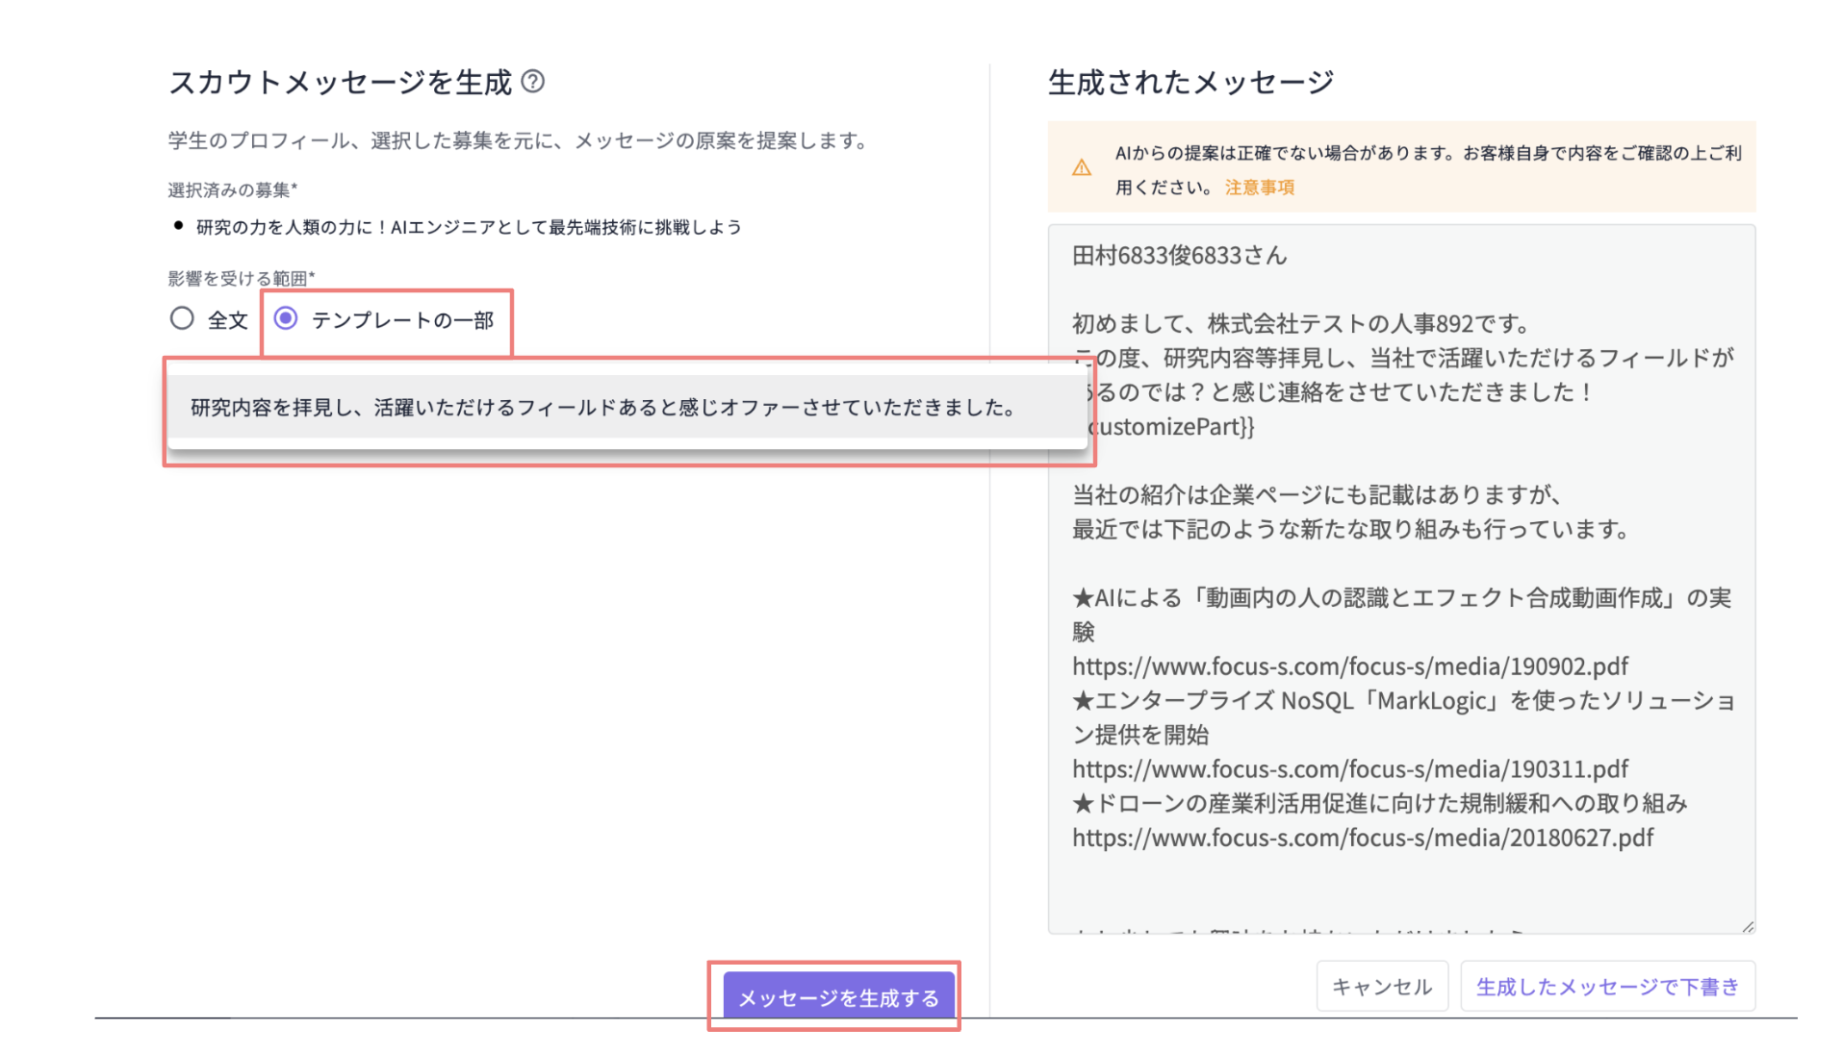Select the 全文 radio button

coord(182,317)
